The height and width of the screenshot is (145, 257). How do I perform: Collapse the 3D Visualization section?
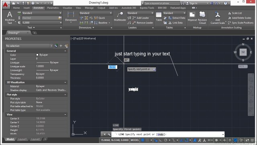point(65,82)
